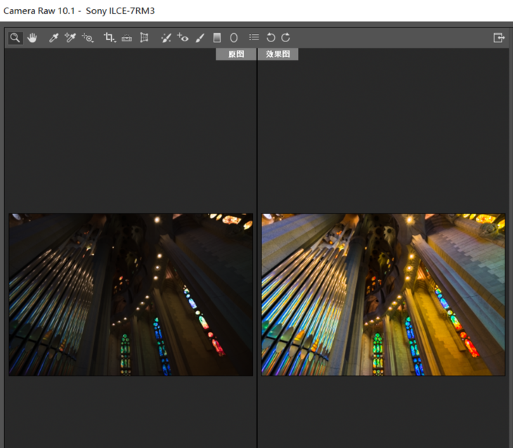Screen dimensions: 513x448
Task: Click the 原图 before-view label
Action: click(236, 54)
